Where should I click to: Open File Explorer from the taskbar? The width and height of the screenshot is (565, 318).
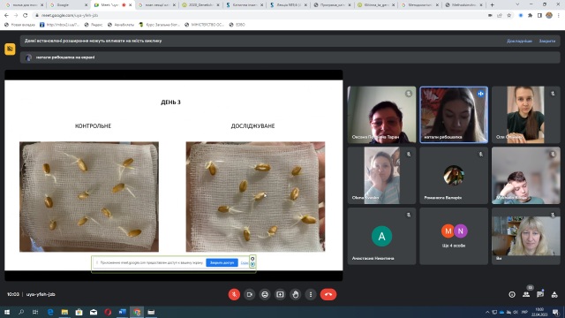click(x=64, y=312)
